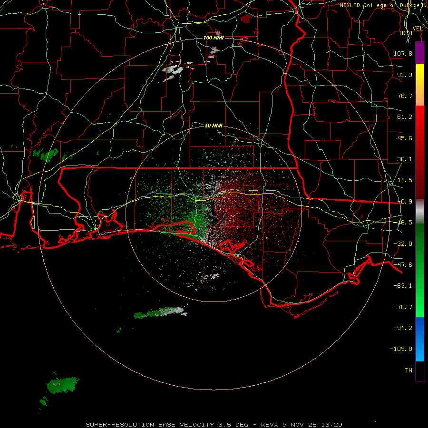Click the -109.8 velocity scale value
The image size is (428, 428).
401,349
